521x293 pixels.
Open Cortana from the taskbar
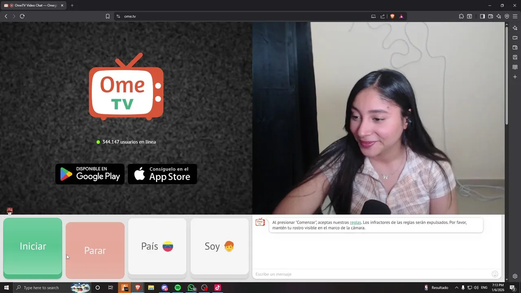click(x=97, y=288)
